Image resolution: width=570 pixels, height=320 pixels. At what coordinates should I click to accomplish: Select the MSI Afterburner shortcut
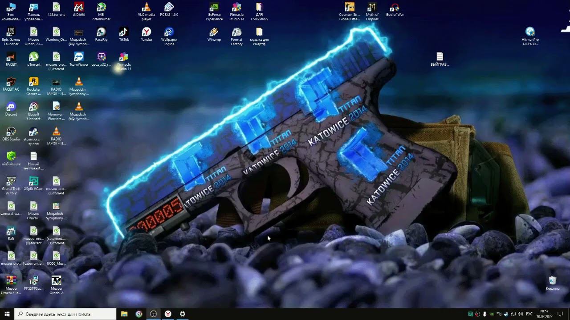tap(102, 12)
